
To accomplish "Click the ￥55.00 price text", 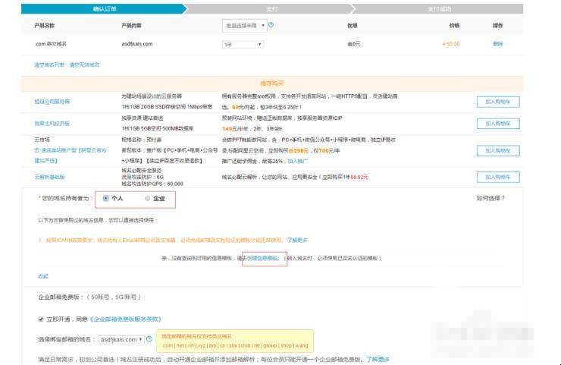I will (x=451, y=44).
